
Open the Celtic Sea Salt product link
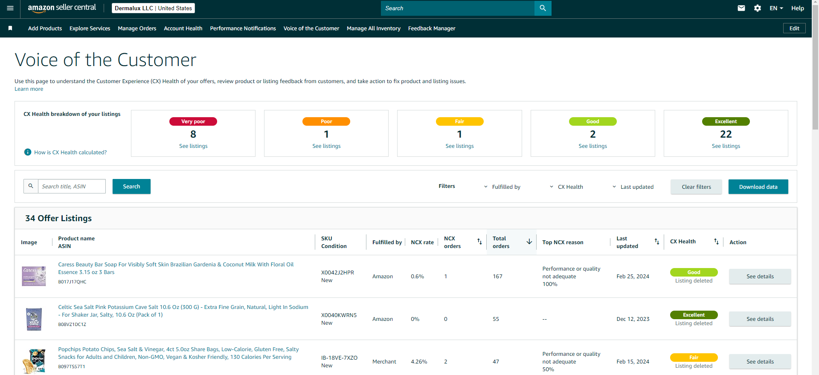click(183, 311)
